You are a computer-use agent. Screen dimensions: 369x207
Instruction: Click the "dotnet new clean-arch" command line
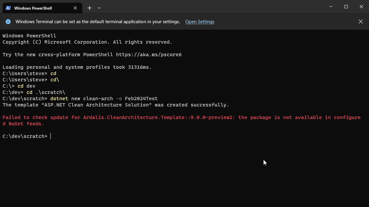pyautogui.click(x=80, y=99)
